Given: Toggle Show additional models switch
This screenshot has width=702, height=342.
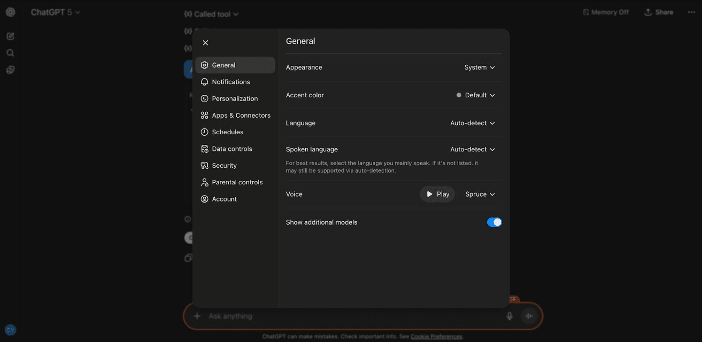Looking at the screenshot, I should pos(494,222).
